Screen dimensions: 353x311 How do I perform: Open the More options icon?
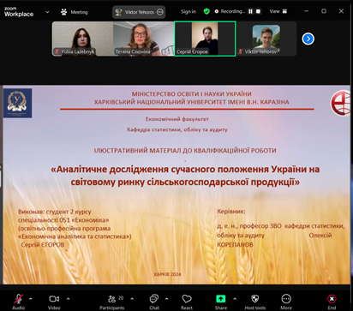tap(286, 299)
